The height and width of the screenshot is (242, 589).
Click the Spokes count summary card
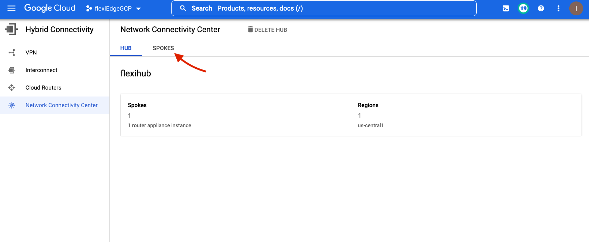(236, 115)
